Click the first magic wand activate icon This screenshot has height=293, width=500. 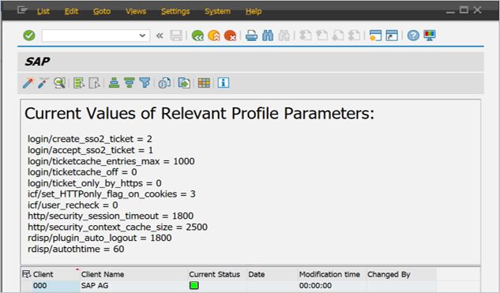pyautogui.click(x=28, y=83)
